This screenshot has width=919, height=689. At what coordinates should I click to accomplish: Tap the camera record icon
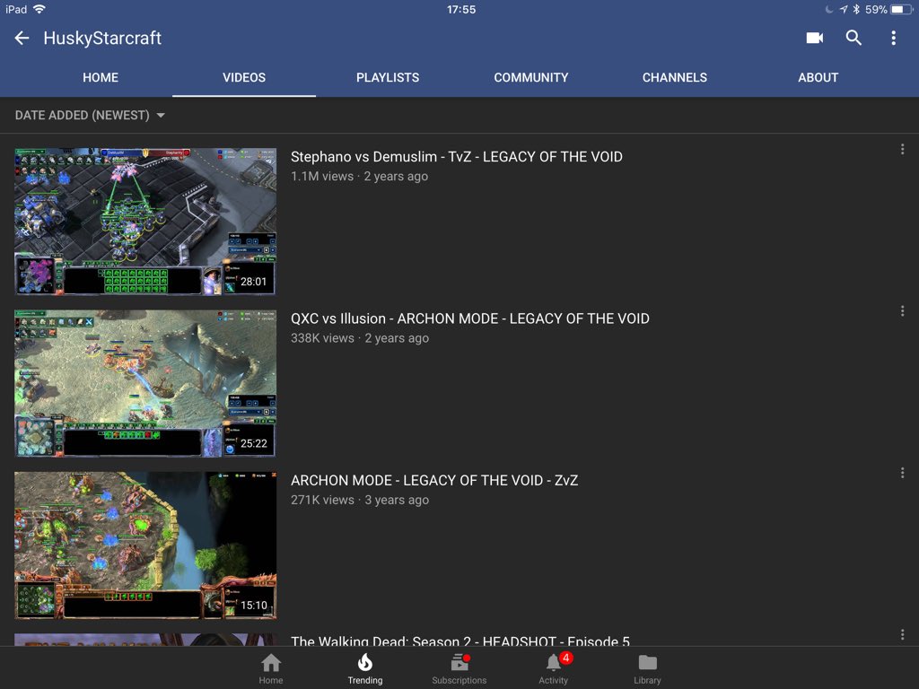click(815, 38)
